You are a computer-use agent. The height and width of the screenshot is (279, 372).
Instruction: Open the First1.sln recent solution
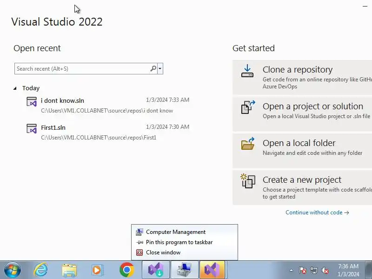[108, 133]
